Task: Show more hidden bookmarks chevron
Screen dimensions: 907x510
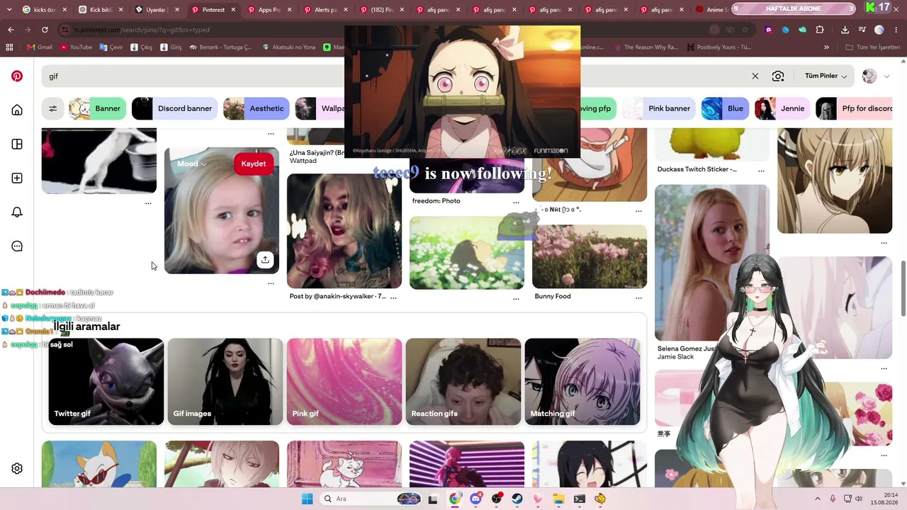Action: point(826,47)
